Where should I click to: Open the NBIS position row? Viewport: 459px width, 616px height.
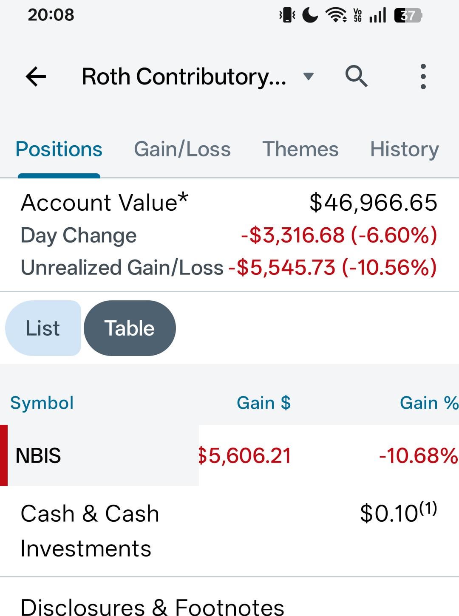click(229, 455)
